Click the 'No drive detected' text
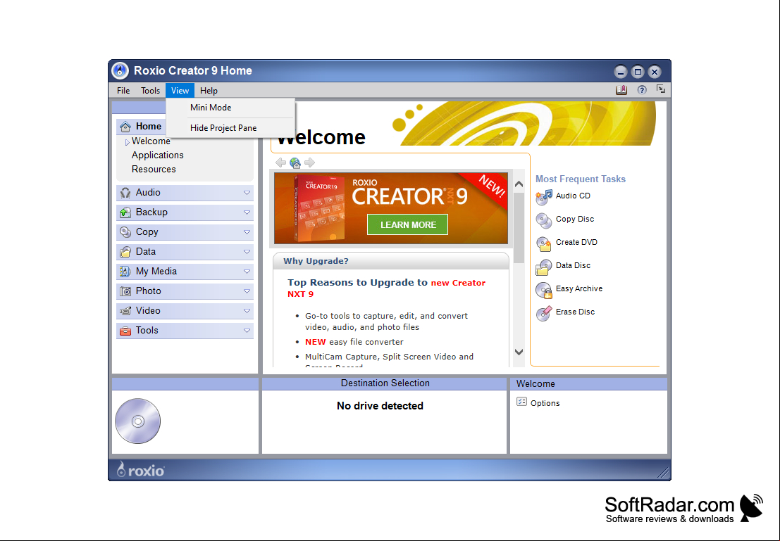 (x=380, y=406)
